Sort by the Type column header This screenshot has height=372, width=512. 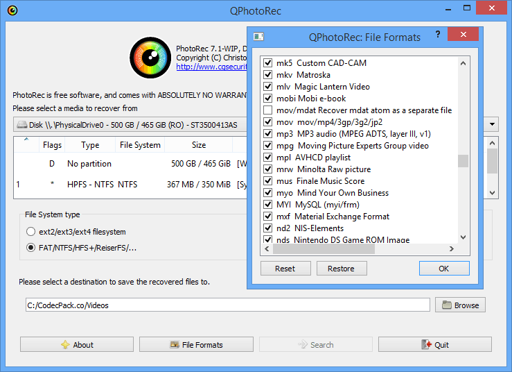(x=90, y=145)
